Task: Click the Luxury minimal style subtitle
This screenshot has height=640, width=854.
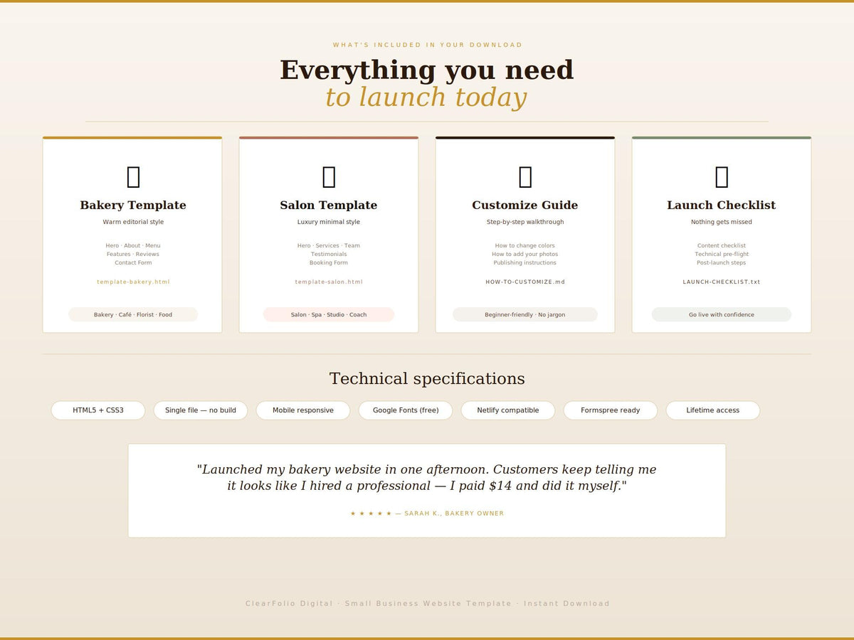Action: pos(329,222)
